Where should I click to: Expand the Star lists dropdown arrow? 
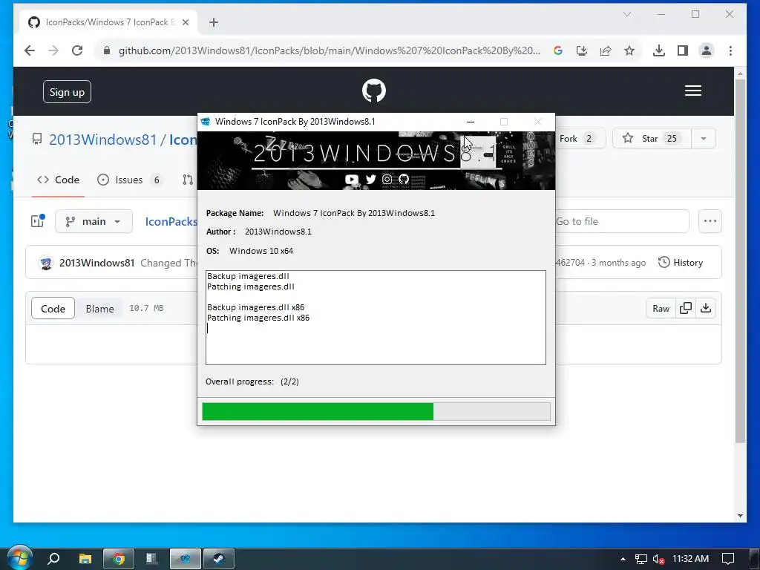704,139
